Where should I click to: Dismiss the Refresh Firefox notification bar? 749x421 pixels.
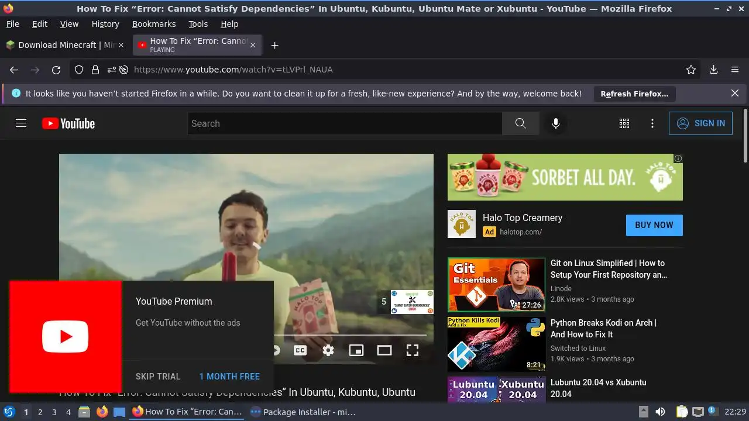click(735, 93)
